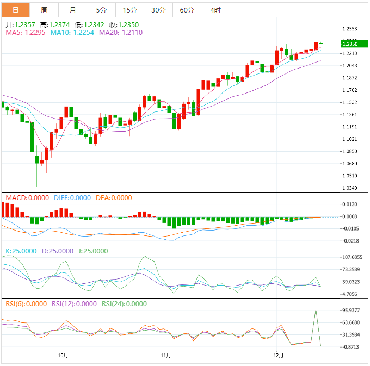Open the 30分 timeframe tab
This screenshot has height=366, width=370.
click(158, 10)
